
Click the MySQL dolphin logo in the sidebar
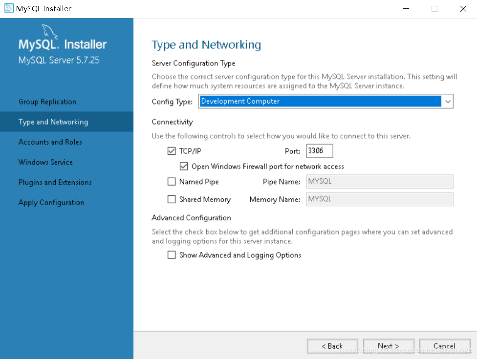[x=49, y=32]
